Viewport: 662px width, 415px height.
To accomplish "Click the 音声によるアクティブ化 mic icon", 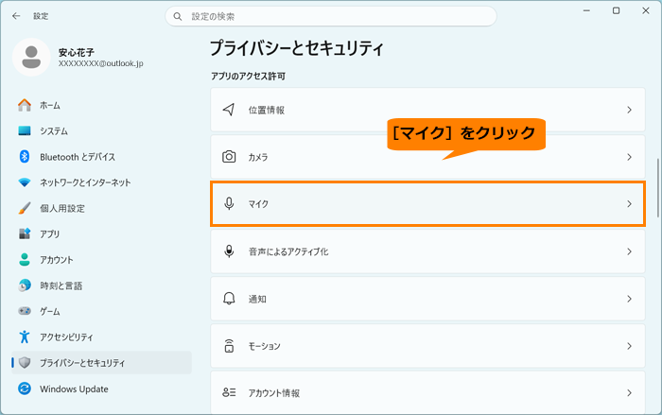I will click(229, 251).
